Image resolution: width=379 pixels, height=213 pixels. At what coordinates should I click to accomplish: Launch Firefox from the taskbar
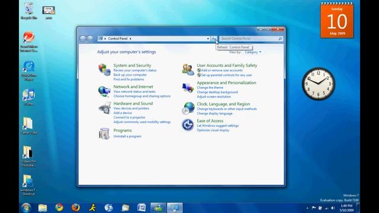click(76, 208)
